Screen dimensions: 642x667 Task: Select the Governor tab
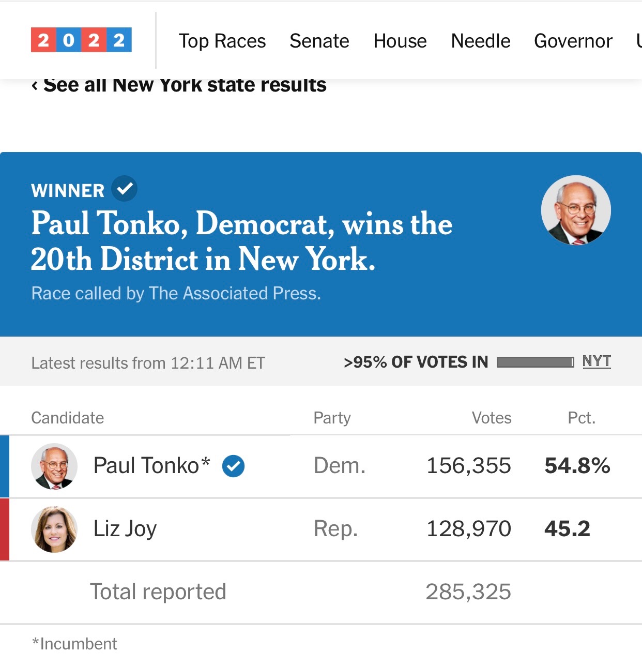coord(573,41)
